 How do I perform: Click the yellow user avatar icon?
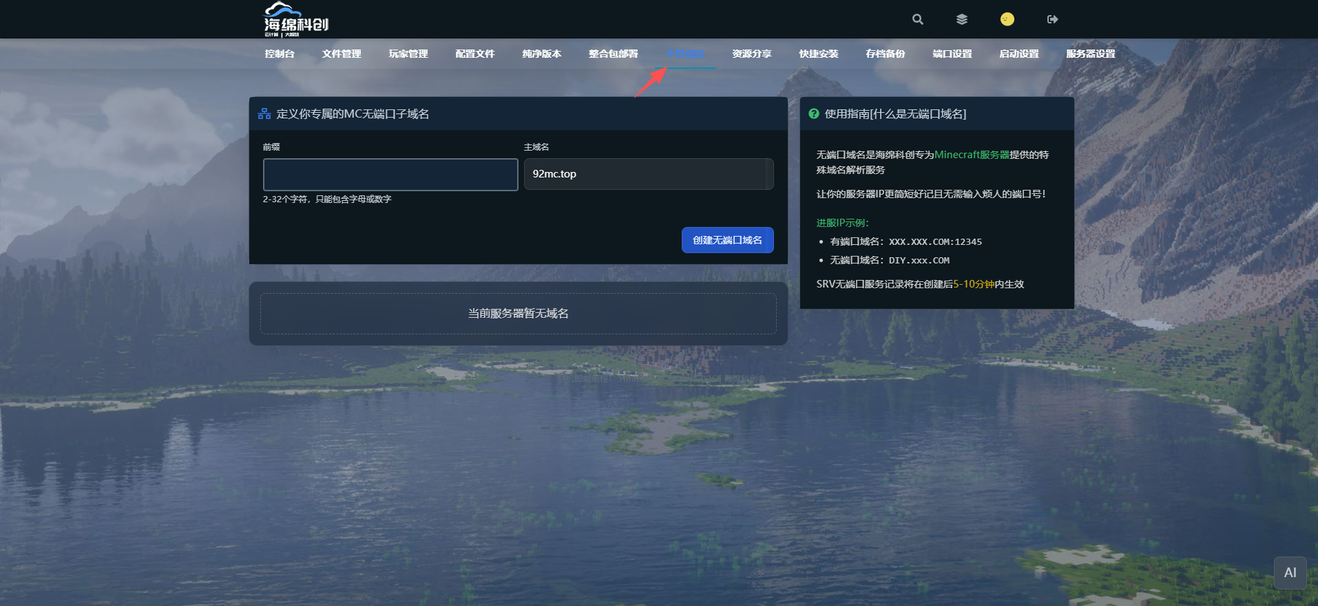1007,19
